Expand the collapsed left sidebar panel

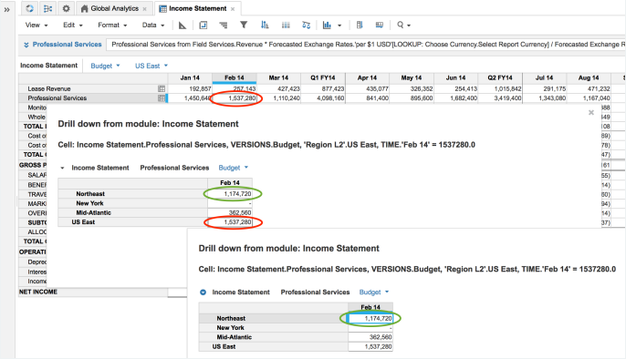(6, 9)
